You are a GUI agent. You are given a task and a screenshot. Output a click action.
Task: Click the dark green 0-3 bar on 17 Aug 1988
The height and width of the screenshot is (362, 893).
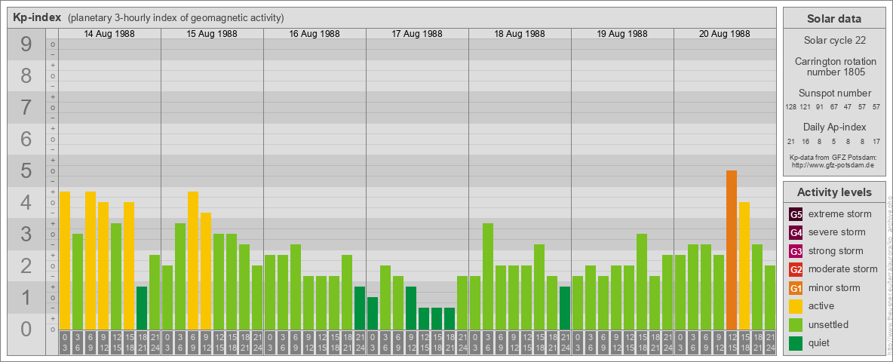(373, 313)
